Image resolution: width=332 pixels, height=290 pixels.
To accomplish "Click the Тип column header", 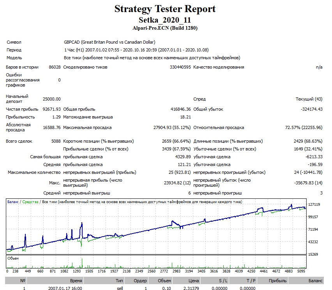I will (104, 281).
